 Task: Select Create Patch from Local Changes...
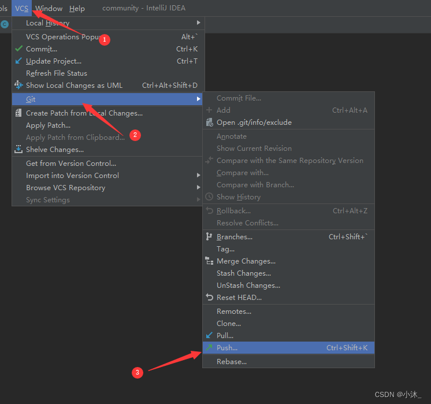[x=107, y=113]
